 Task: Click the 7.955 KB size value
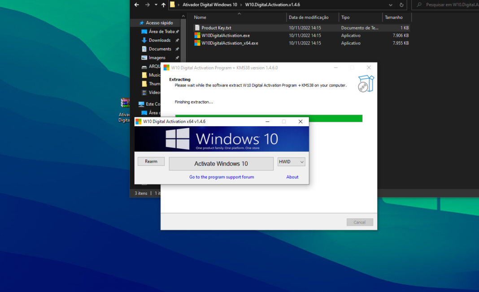pos(401,43)
